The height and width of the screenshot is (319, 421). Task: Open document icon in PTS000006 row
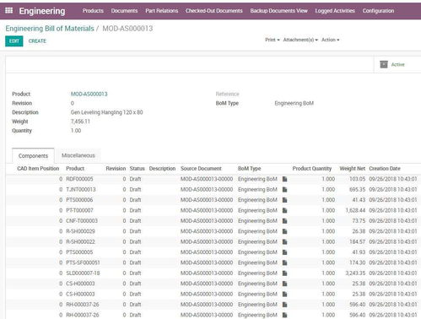(x=284, y=200)
